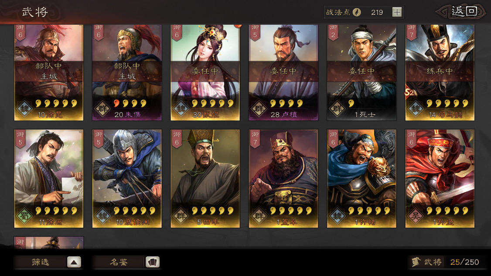491x276 pixels.
Task: Click the 群 faction badge on 田丰
Action: [181, 216]
